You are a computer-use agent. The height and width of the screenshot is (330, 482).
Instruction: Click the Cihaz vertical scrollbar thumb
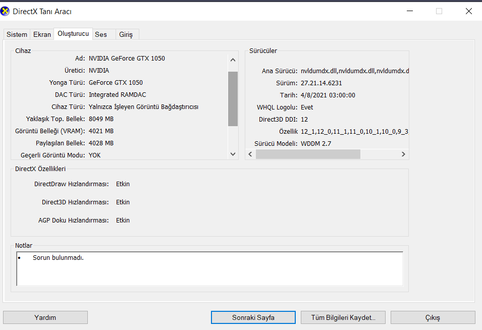click(233, 99)
